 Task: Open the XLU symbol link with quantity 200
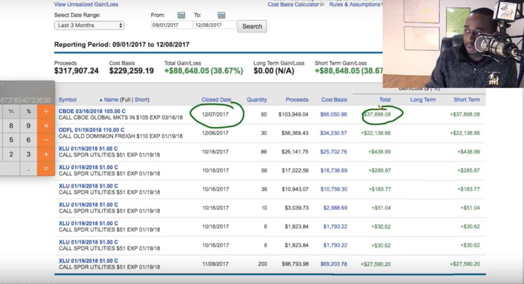[88, 261]
